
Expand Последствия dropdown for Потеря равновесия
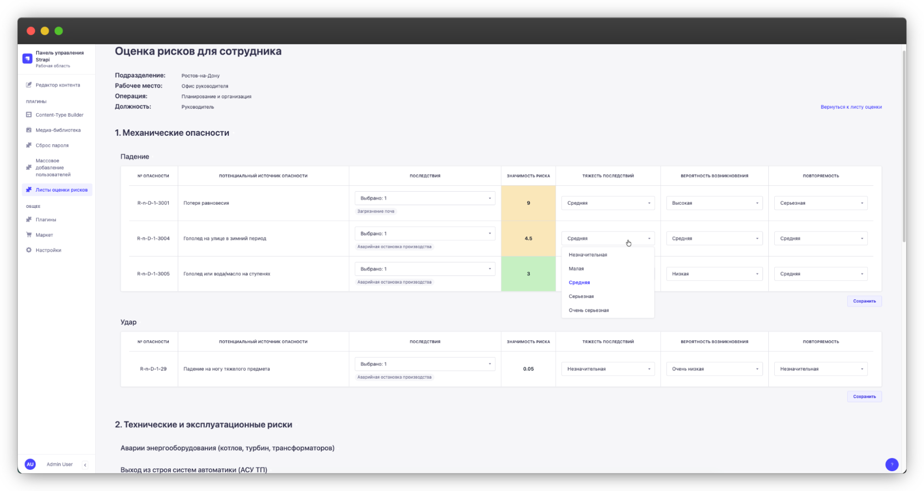click(x=424, y=198)
